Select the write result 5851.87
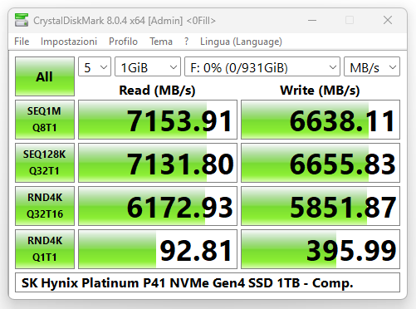The image size is (416, 309). [x=321, y=206]
